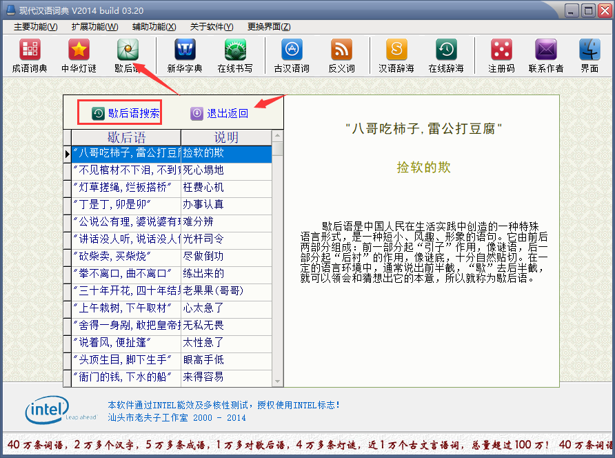Click the 练出来的 explanation cell
Screen dimensions: 615x458
point(226,274)
